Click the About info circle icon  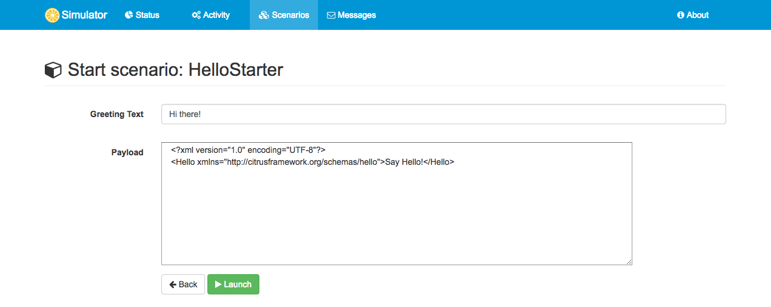pos(680,15)
